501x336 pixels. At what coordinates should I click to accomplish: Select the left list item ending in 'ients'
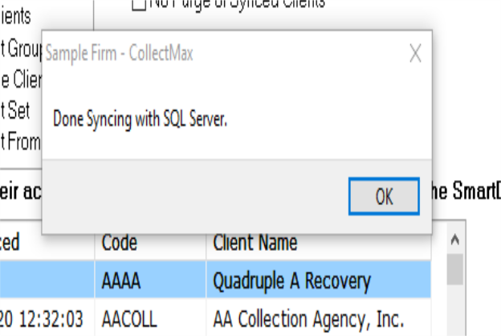16,15
